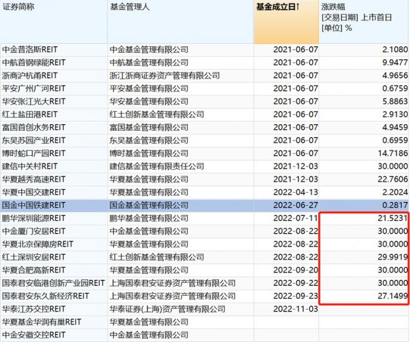Select the 华夏北京保障房REIT cell
This screenshot has height=342, width=410.
[x=54, y=244]
